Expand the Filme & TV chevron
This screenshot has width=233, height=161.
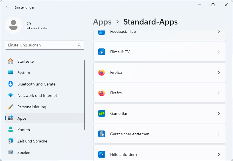[219, 52]
